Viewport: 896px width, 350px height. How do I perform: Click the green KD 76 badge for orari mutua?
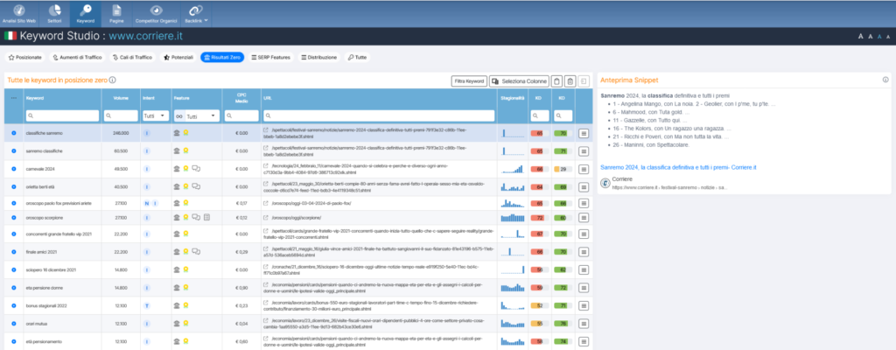pos(563,324)
